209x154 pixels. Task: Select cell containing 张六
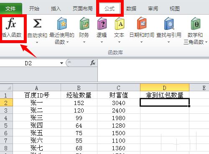[37, 140]
